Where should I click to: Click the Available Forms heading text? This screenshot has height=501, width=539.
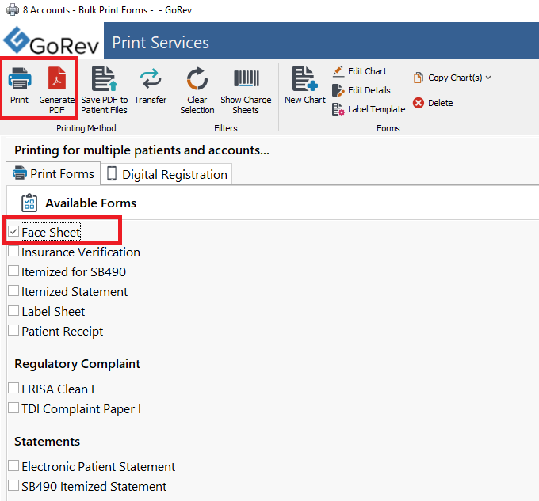(90, 203)
